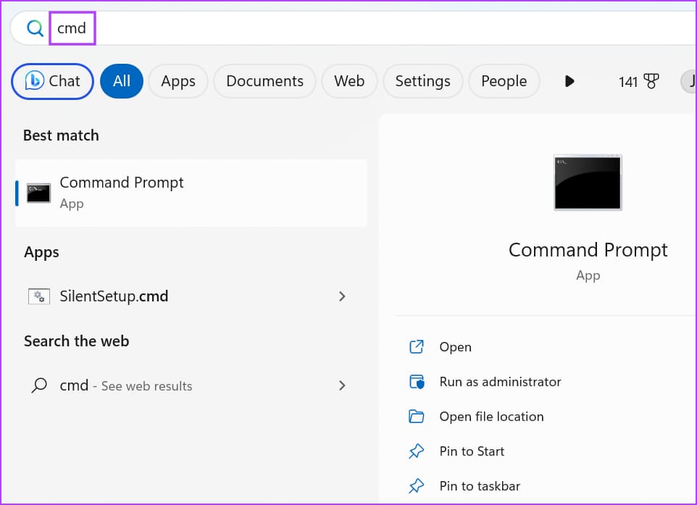The width and height of the screenshot is (697, 505).
Task: Click the search magnifier icon in search bar
Action: [35, 28]
